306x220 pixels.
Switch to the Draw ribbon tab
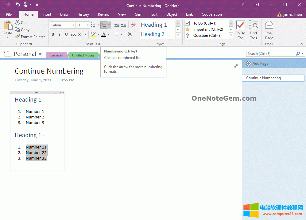coord(64,14)
